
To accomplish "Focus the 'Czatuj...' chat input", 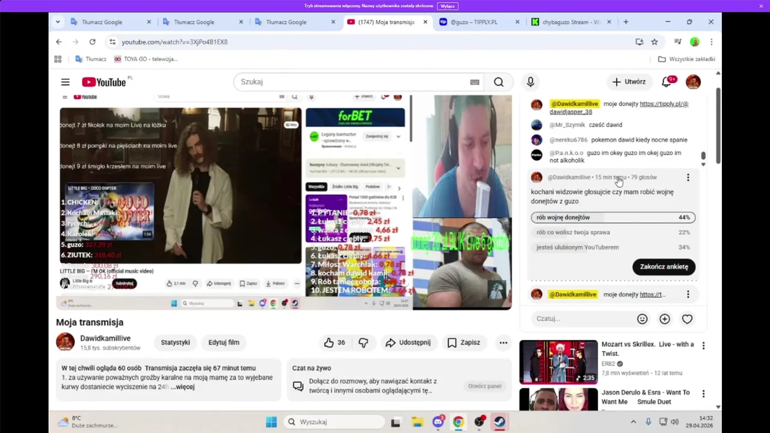I will [582, 319].
